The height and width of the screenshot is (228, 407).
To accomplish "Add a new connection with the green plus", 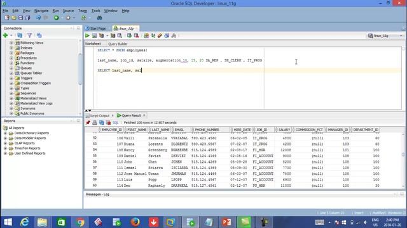I will pyautogui.click(x=5, y=35).
